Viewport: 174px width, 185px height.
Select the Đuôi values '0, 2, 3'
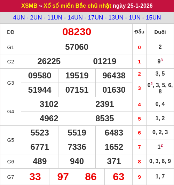coord(160,132)
